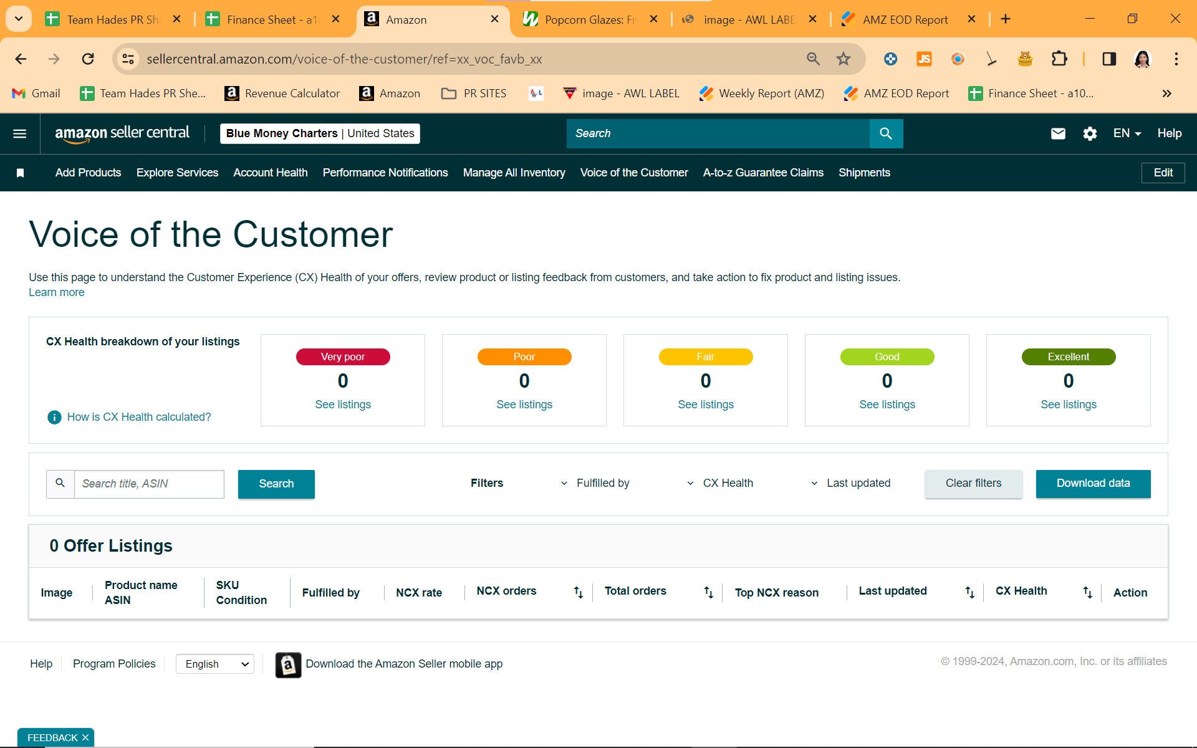Select Voice of the Customer nav item
Viewport: 1197px width, 748px height.
click(x=634, y=173)
